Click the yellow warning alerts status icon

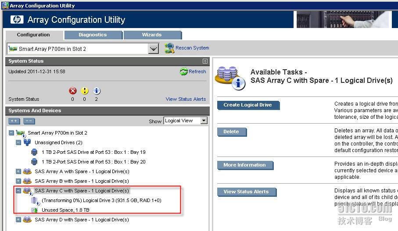tap(85, 91)
